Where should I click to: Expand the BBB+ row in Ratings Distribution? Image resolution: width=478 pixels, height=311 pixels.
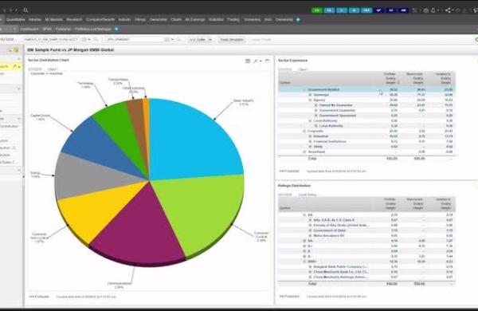pos(304,262)
